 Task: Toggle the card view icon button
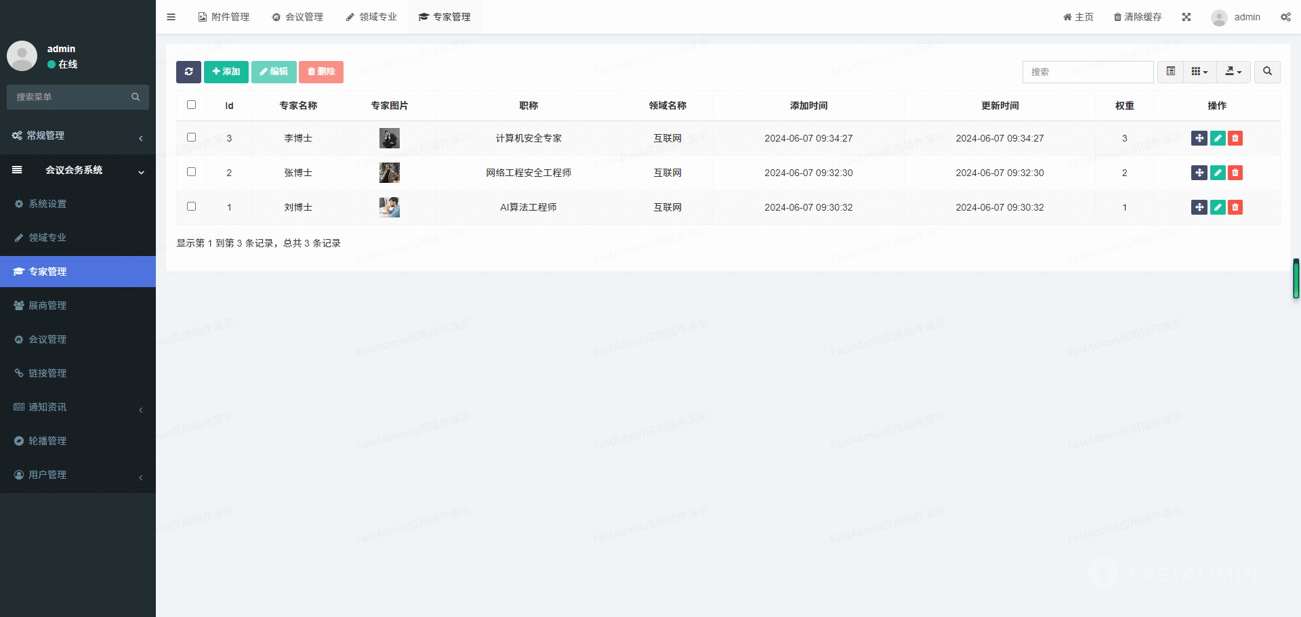(x=1171, y=72)
